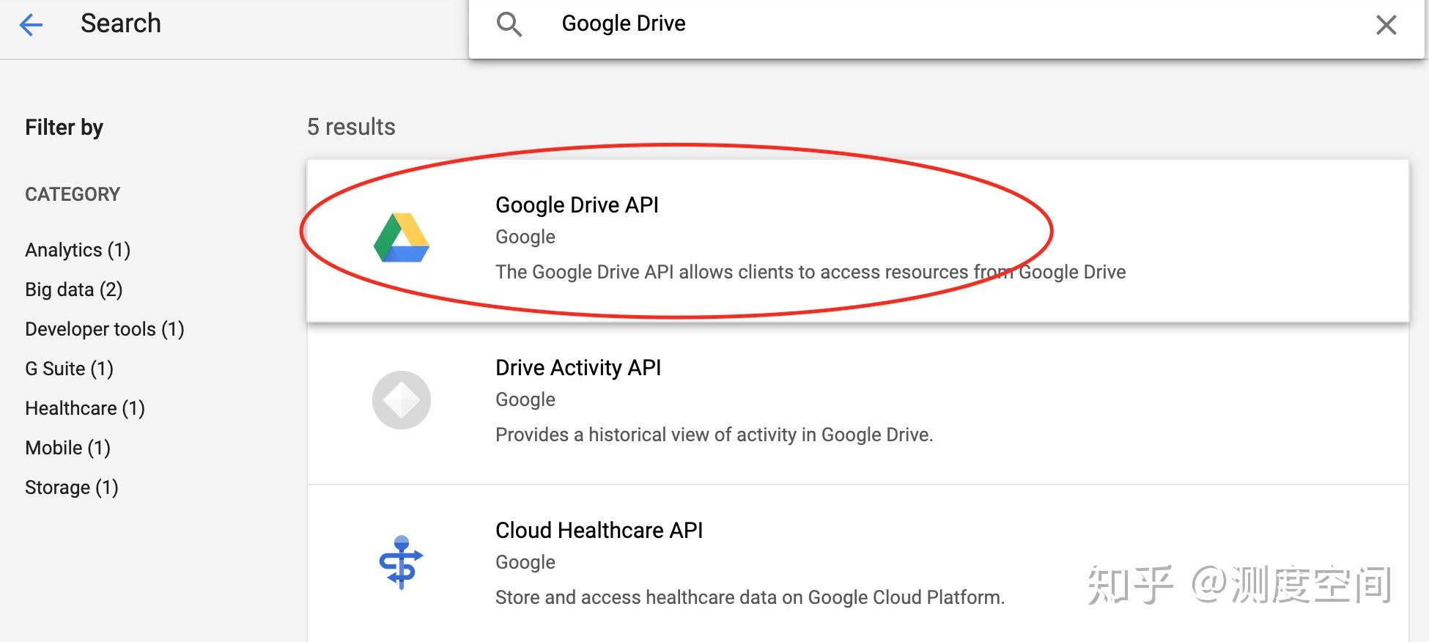Click the X to clear the search
This screenshot has width=1429, height=642.
(1386, 25)
